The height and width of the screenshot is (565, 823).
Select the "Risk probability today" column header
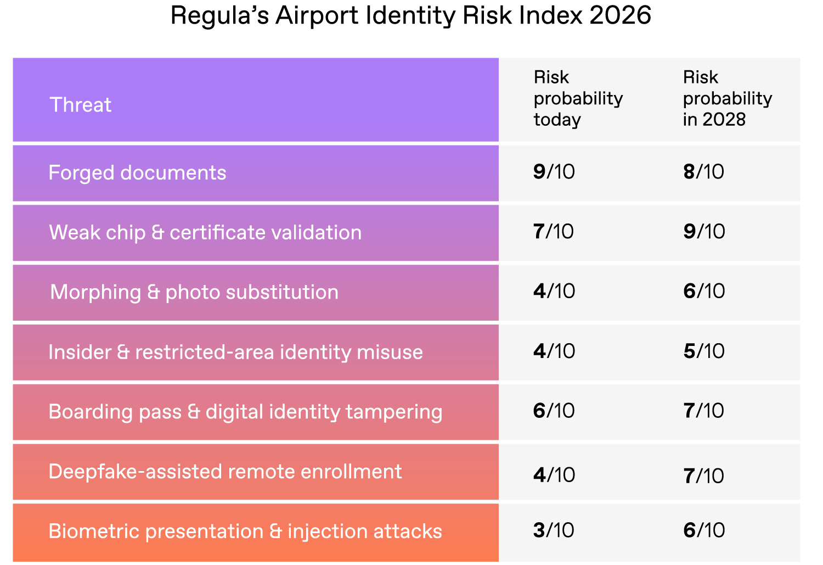[x=578, y=98]
